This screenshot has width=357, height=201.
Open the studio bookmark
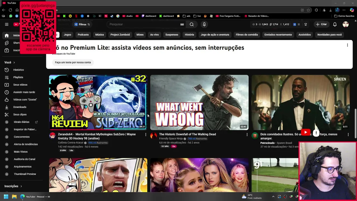click(x=127, y=16)
